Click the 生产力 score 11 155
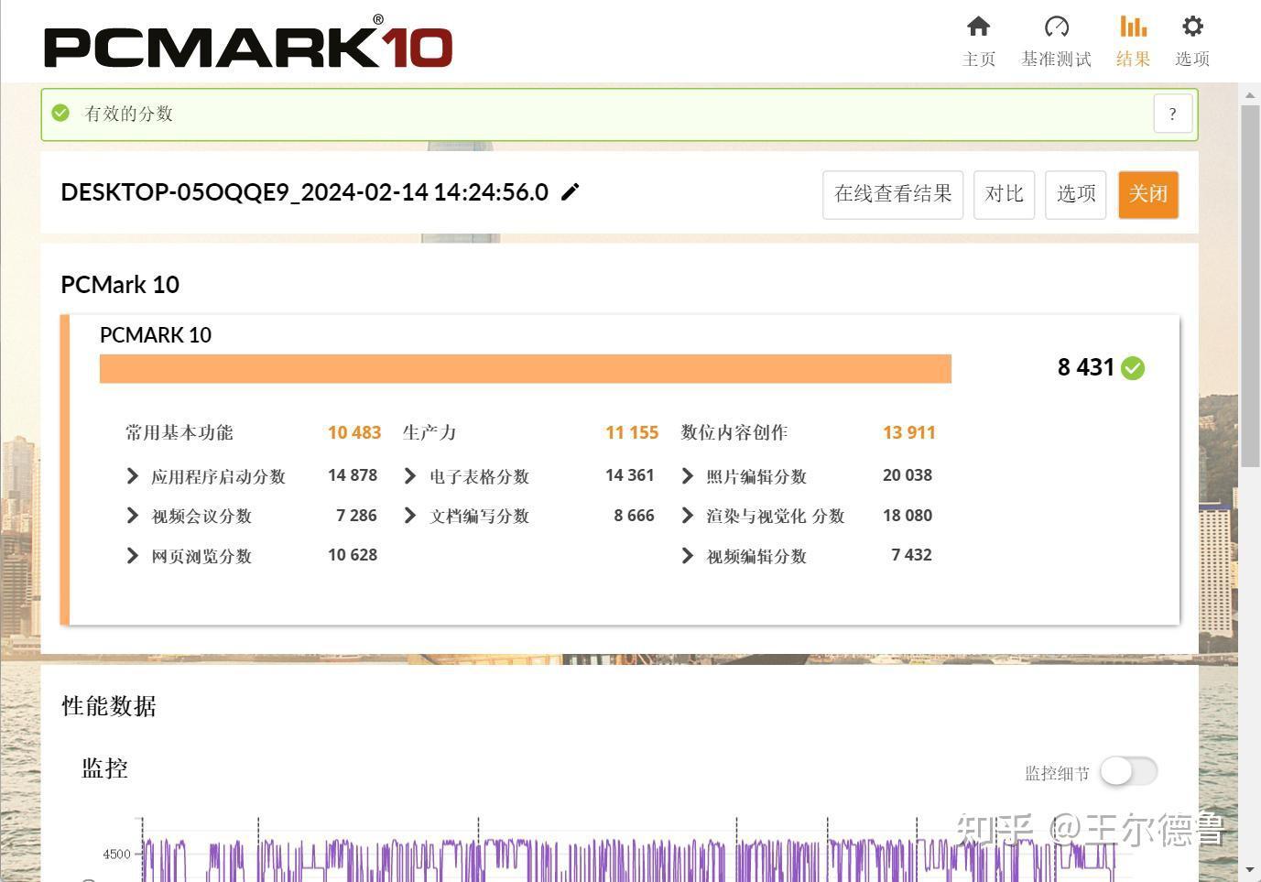 pos(632,432)
